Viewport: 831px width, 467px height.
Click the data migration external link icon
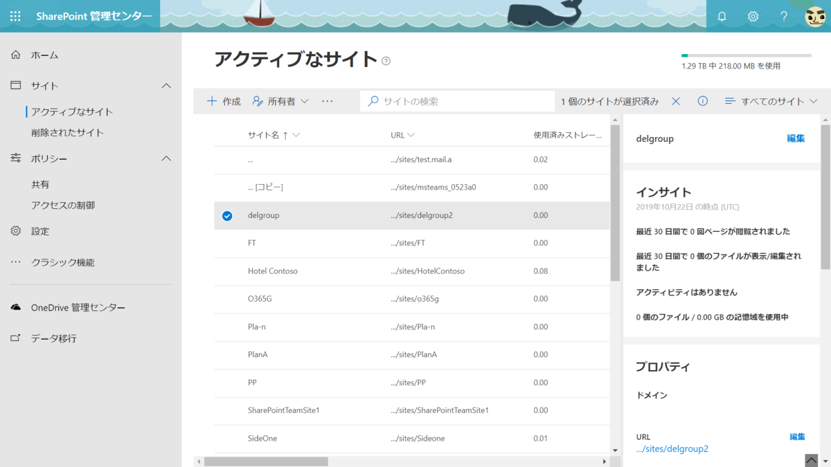(16, 338)
